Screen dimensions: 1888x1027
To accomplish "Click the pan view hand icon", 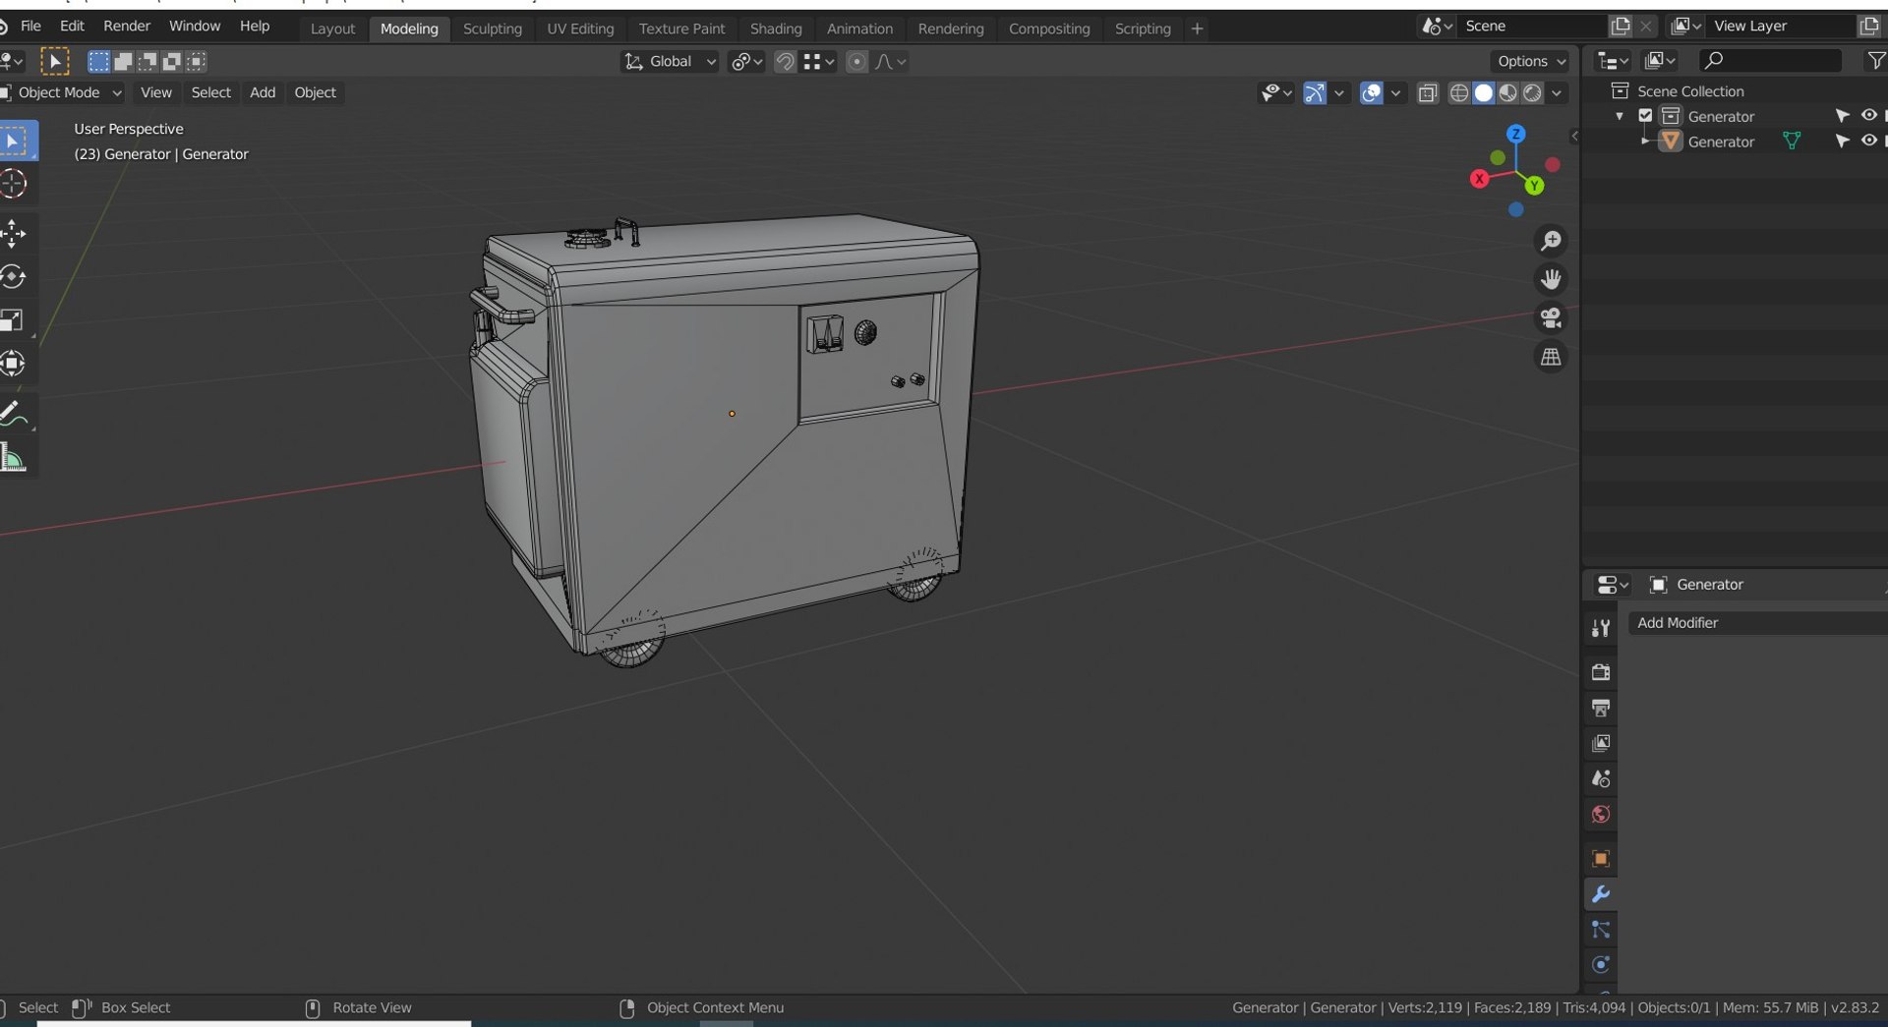I will [1551, 279].
